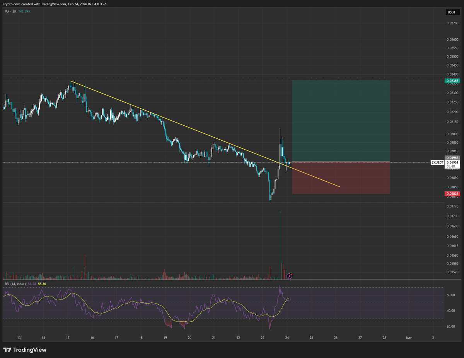
Task: Click the date label 26 on the time axis
Action: [336, 338]
